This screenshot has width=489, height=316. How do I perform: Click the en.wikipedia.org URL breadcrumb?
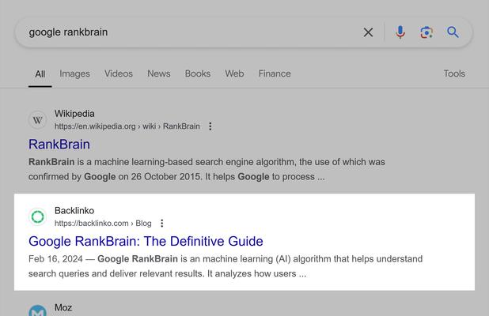[127, 126]
